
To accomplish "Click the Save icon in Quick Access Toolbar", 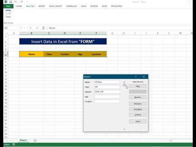I will tap(11, 2).
